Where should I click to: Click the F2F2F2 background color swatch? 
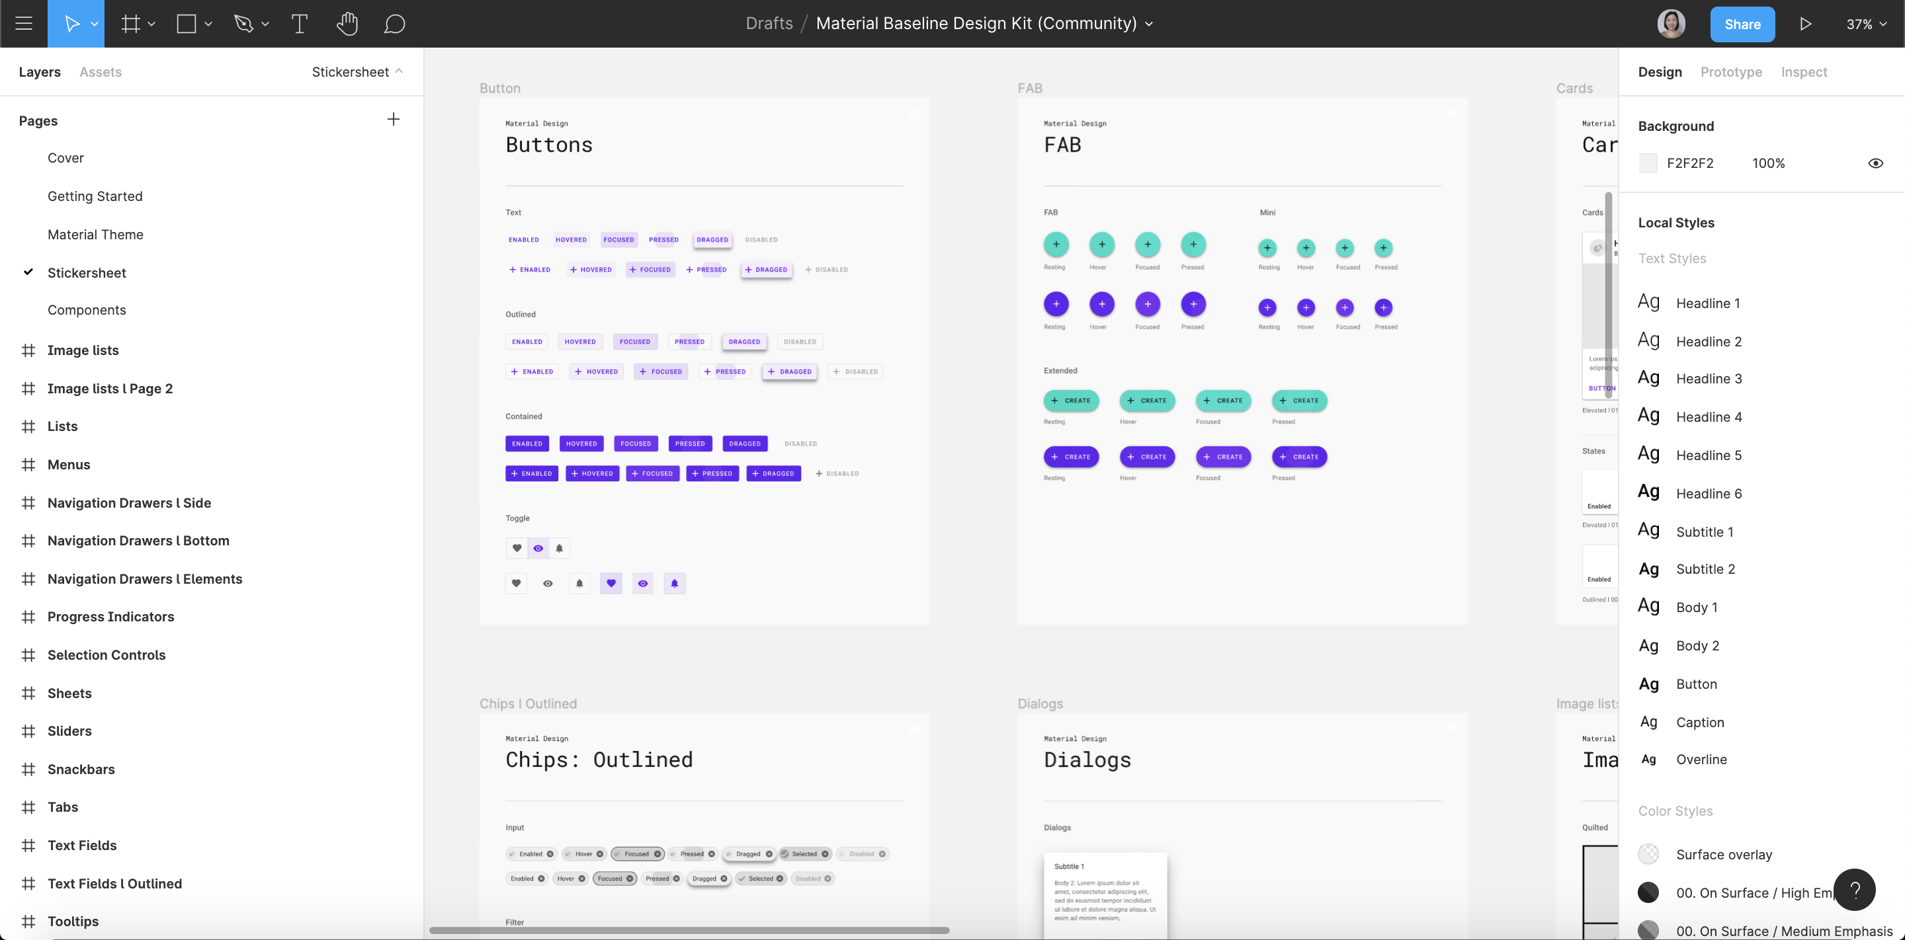(x=1648, y=163)
